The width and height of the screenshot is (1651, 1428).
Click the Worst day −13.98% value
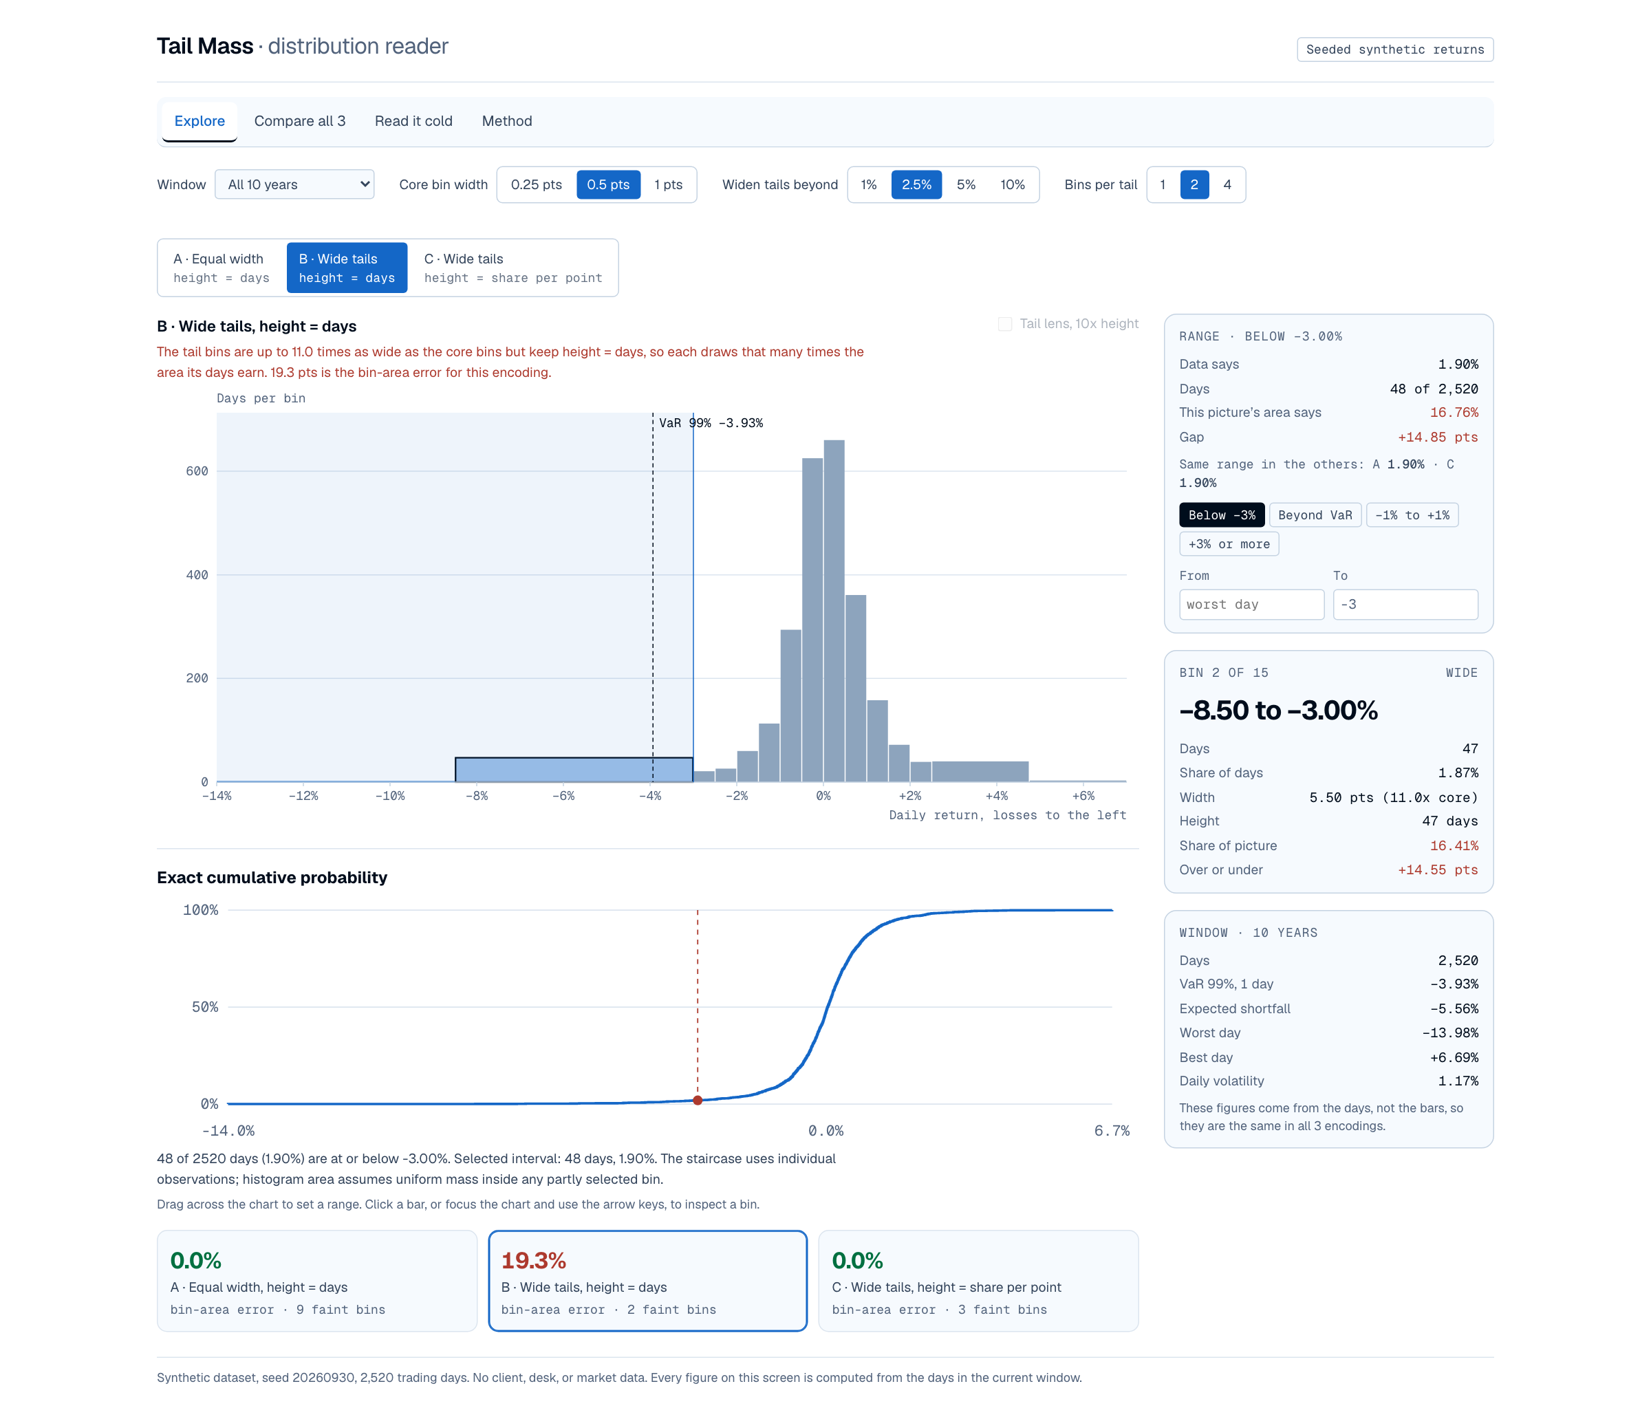click(x=1449, y=1032)
